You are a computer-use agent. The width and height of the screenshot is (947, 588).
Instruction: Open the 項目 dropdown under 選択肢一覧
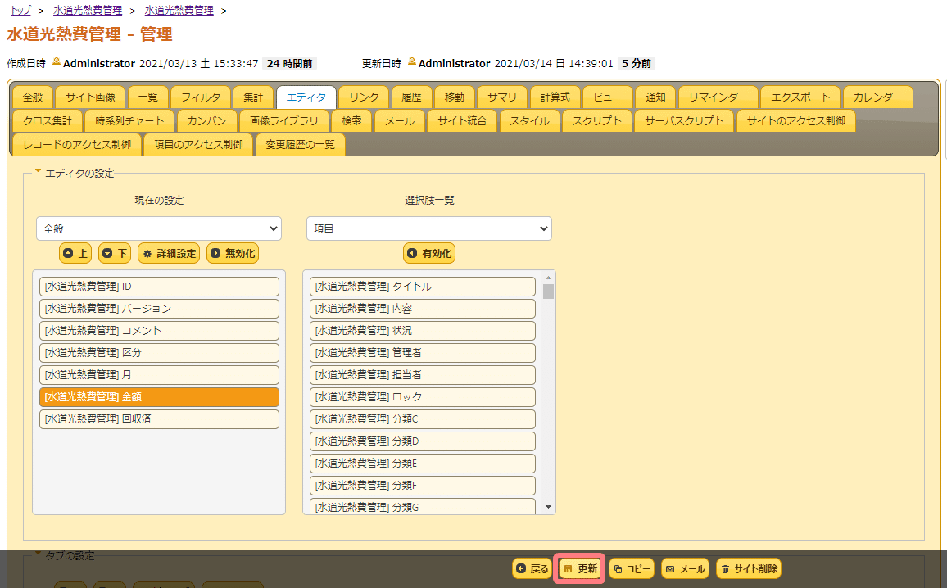[x=429, y=228]
